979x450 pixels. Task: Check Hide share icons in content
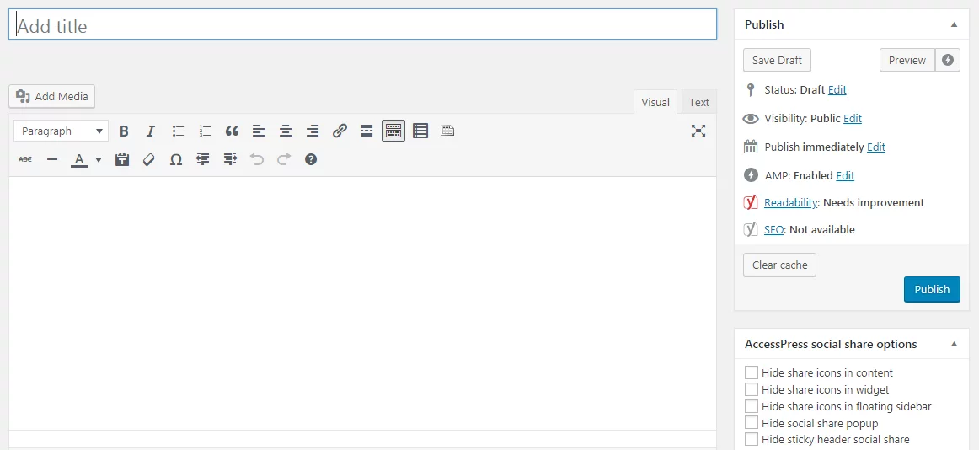click(x=752, y=372)
